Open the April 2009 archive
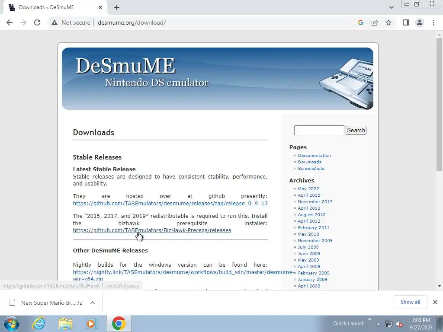 click(309, 267)
